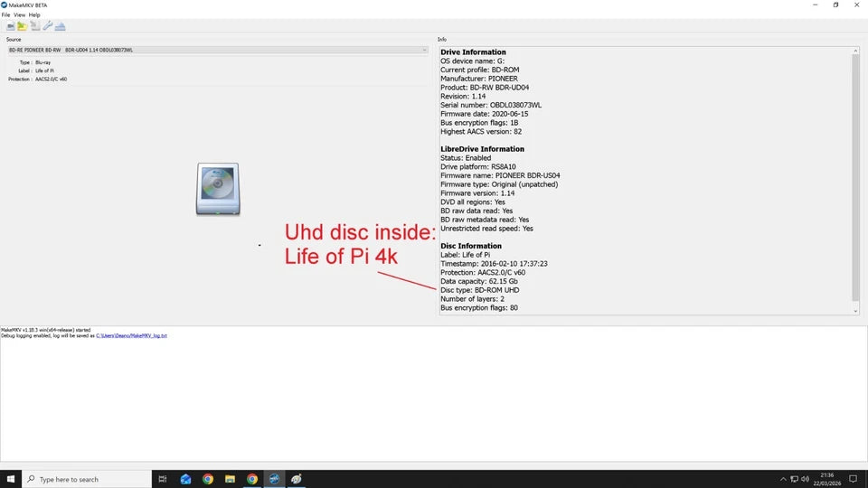
Task: Open the notification center icon
Action: coord(853,479)
